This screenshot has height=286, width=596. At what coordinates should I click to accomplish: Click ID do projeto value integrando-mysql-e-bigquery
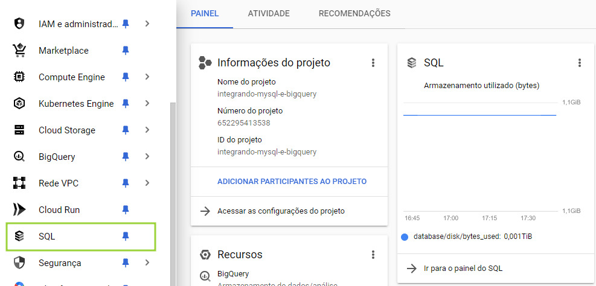(267, 152)
